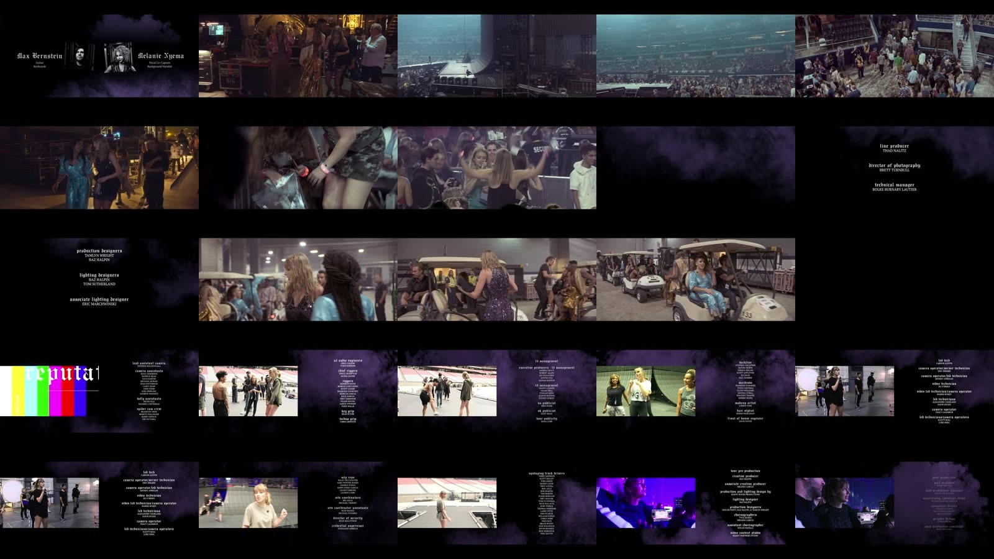Open the wide stadium crowd frame
The height and width of the screenshot is (559, 994).
(x=696, y=56)
